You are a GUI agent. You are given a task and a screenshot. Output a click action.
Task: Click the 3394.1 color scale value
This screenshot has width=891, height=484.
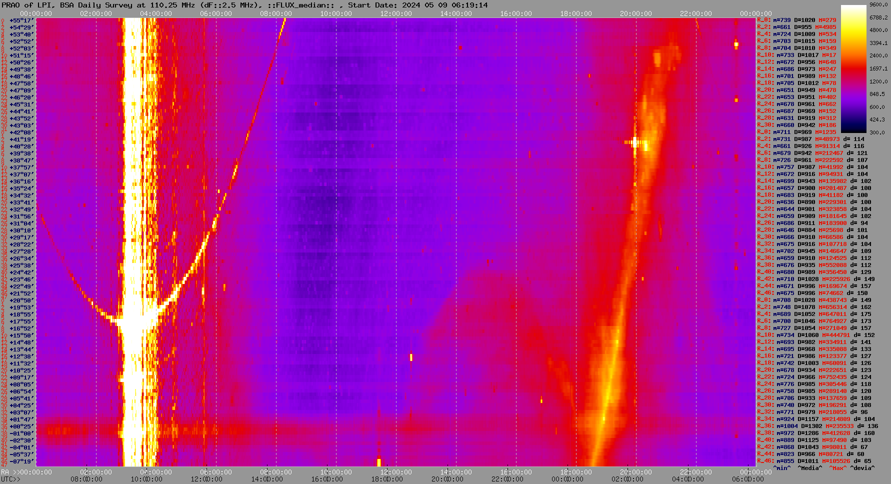point(878,43)
